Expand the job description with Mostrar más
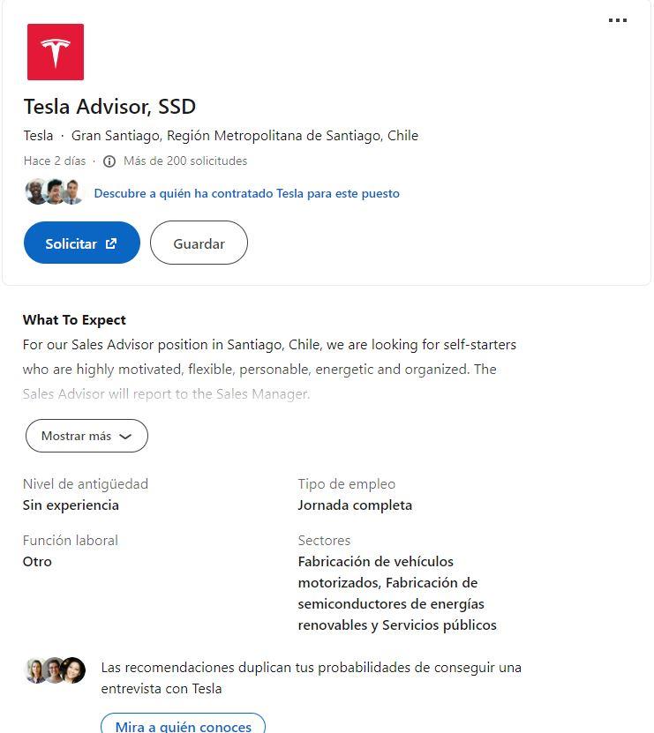Screen dimensions: 654x733 [86, 436]
